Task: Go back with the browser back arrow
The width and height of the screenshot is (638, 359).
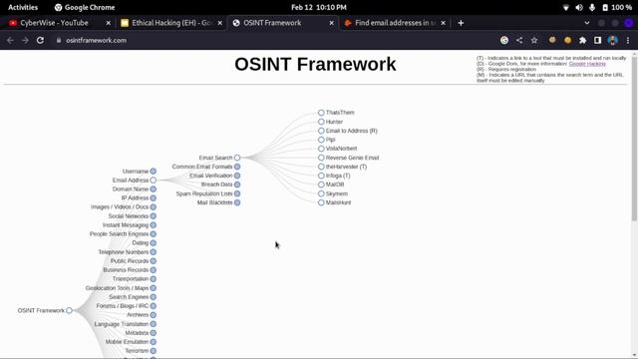Action: (x=10, y=40)
